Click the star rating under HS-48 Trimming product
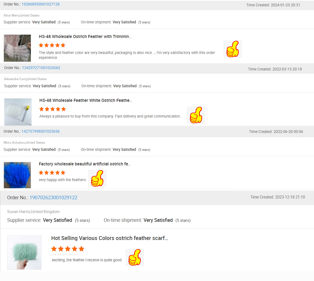This screenshot has height=281, width=314. click(x=52, y=45)
